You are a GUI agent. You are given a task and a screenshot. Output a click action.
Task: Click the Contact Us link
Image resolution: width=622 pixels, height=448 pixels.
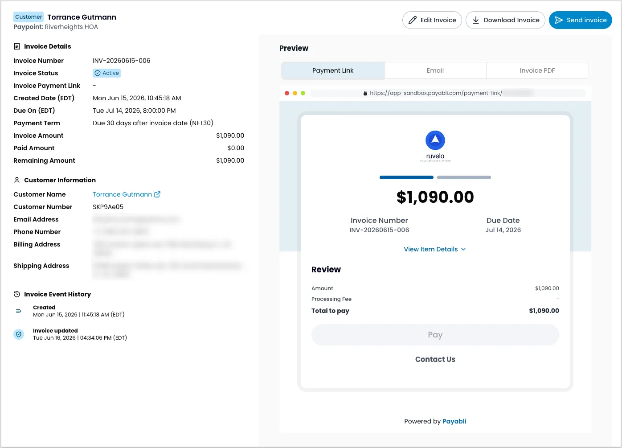(435, 359)
